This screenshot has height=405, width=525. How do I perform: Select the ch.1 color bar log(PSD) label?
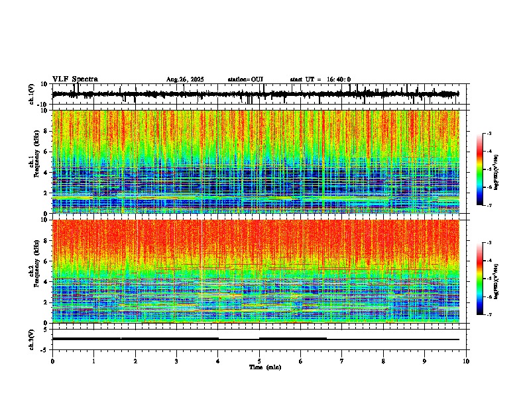pyautogui.click(x=496, y=173)
